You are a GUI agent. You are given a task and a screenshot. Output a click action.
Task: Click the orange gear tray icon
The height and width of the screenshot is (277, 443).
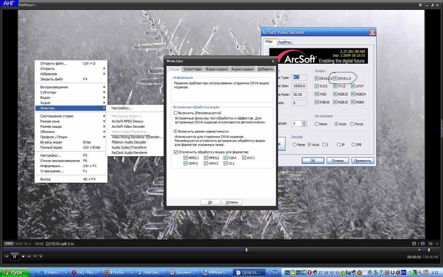359,272
